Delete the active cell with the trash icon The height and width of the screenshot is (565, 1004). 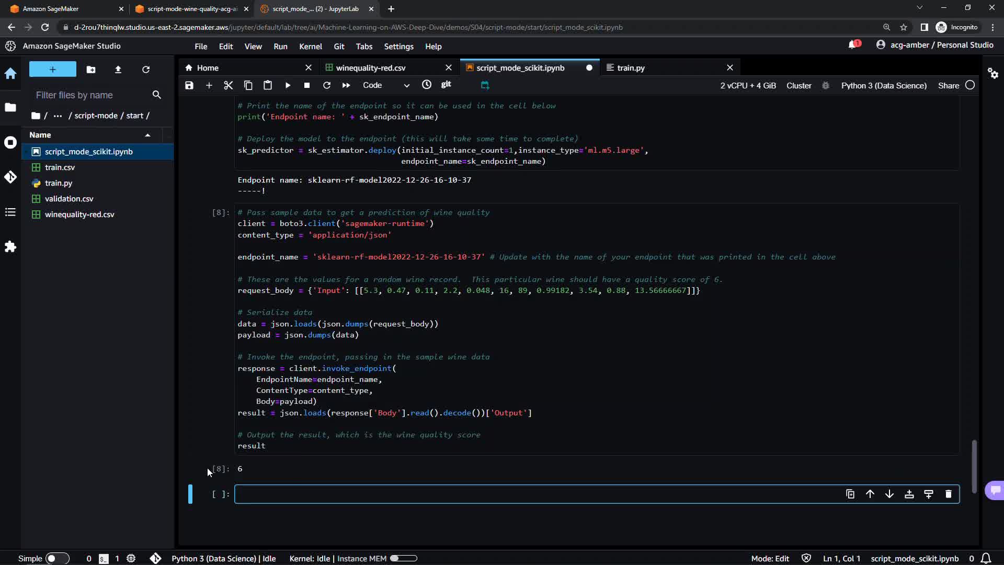948,494
